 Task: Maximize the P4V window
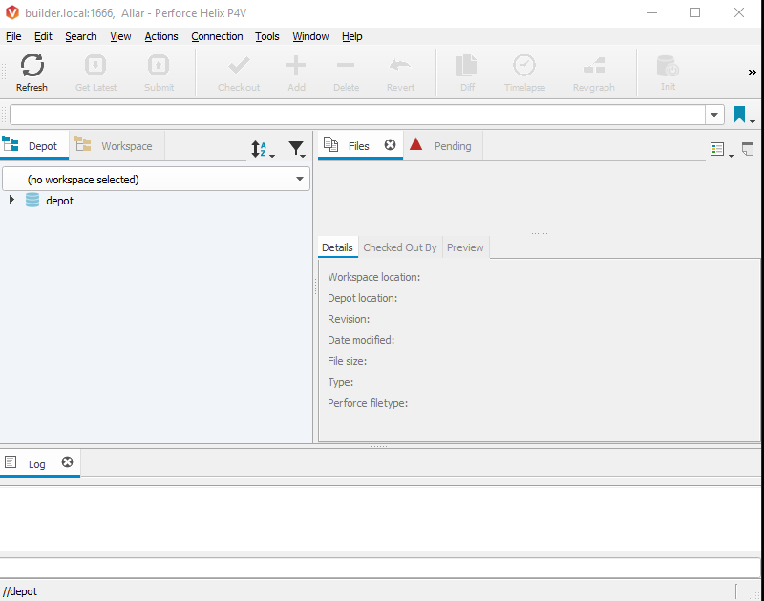tap(695, 12)
